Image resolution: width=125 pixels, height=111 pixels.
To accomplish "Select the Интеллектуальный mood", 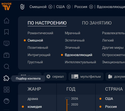I will pos(80,62).
